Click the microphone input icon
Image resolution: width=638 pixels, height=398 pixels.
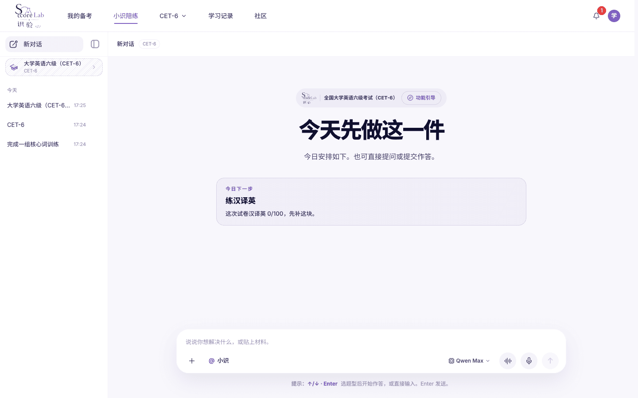(x=529, y=361)
